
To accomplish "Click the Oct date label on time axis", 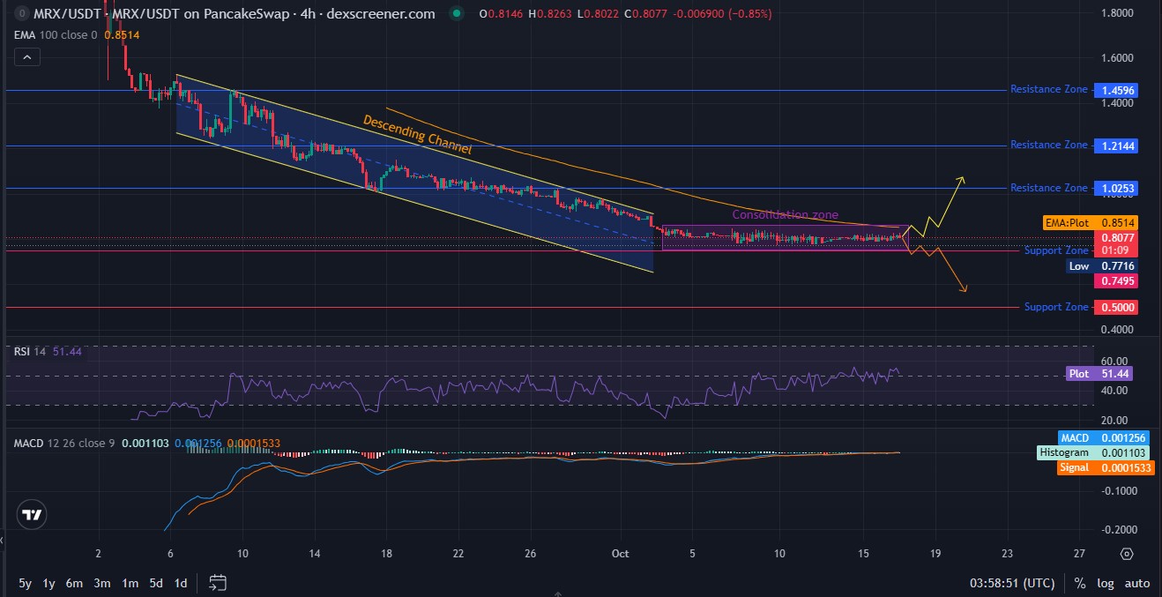I will pos(620,554).
